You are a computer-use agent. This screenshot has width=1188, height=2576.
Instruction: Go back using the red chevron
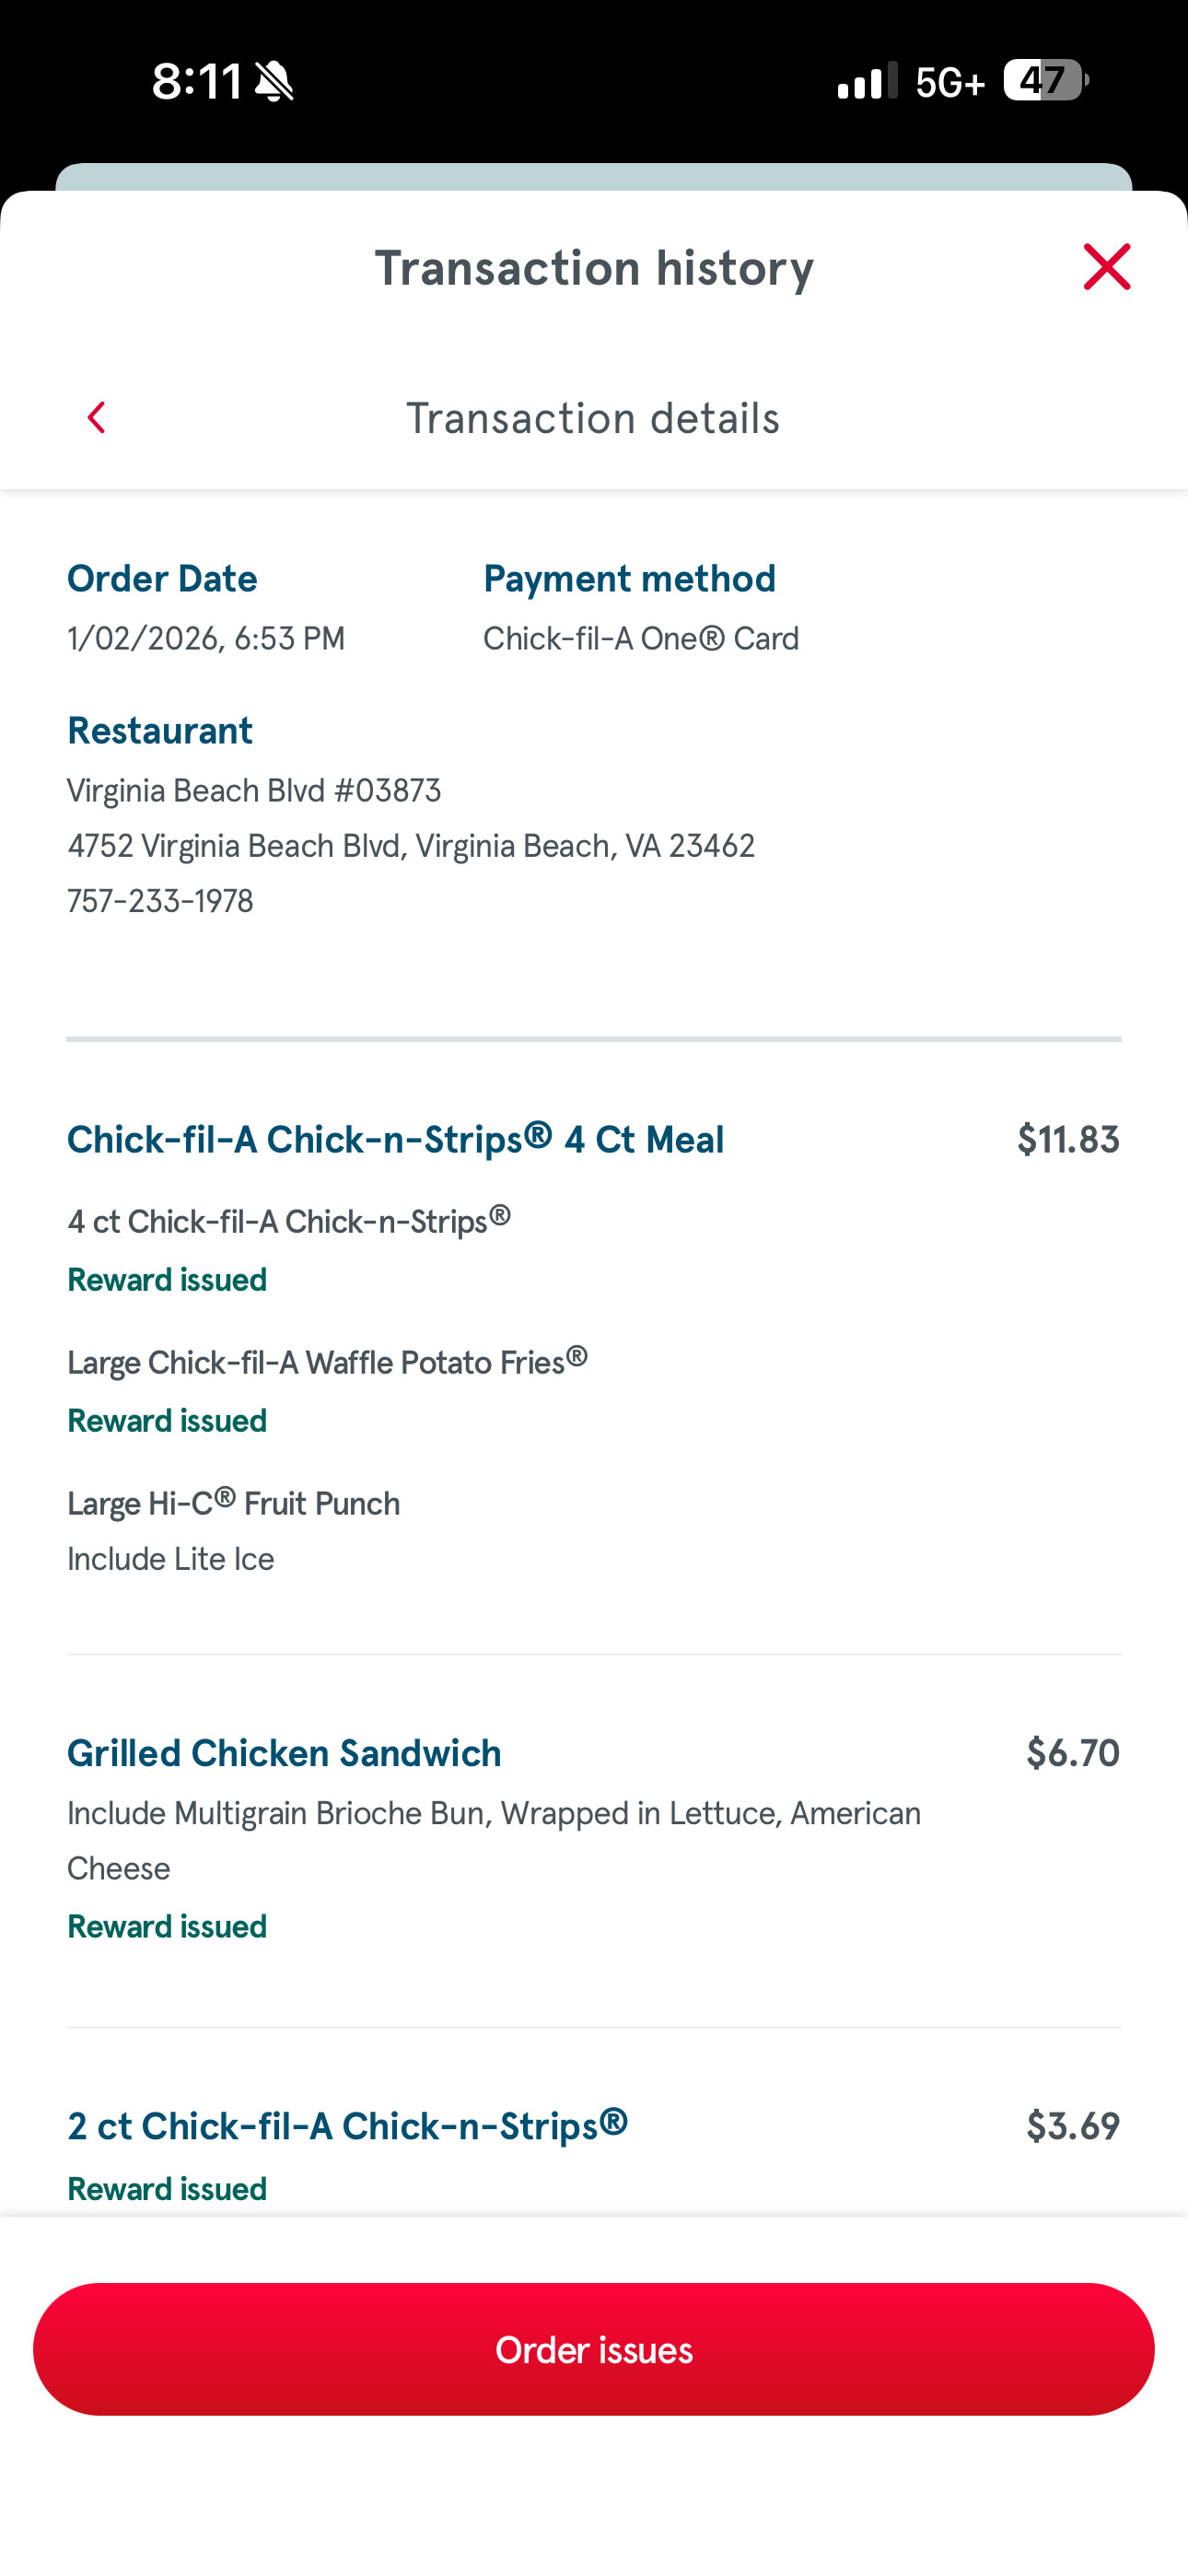[97, 418]
